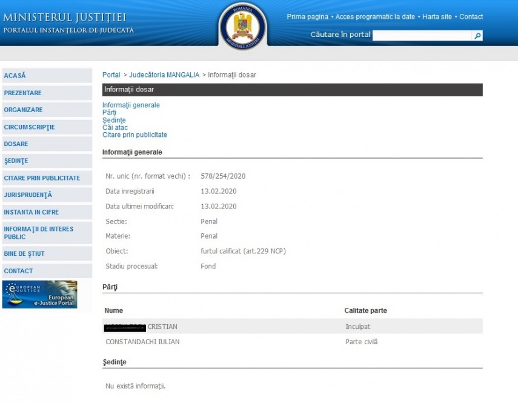Click Citare prin publicitate anchor link

(134, 135)
